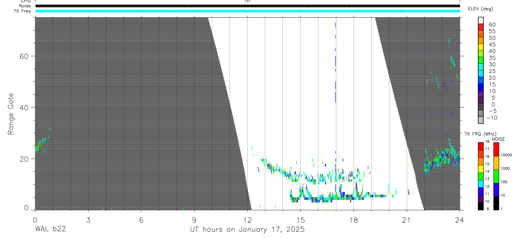Screen dimensions: 517x238
Task: Click x-axis tick label '0'
Action: (x=35, y=220)
